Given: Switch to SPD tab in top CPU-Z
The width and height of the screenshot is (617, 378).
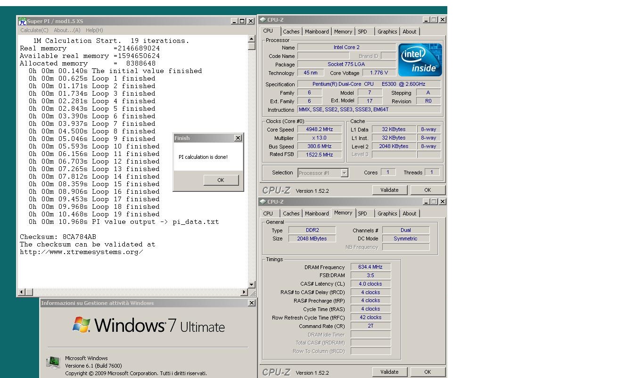Looking at the screenshot, I should [x=362, y=32].
